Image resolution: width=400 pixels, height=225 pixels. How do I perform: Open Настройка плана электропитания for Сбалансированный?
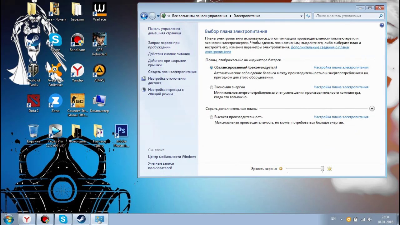[x=341, y=67]
